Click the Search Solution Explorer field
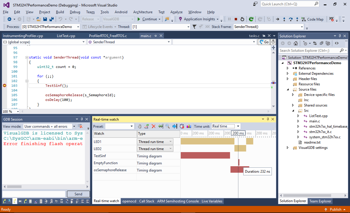This screenshot has height=213, width=350. click(309, 51)
